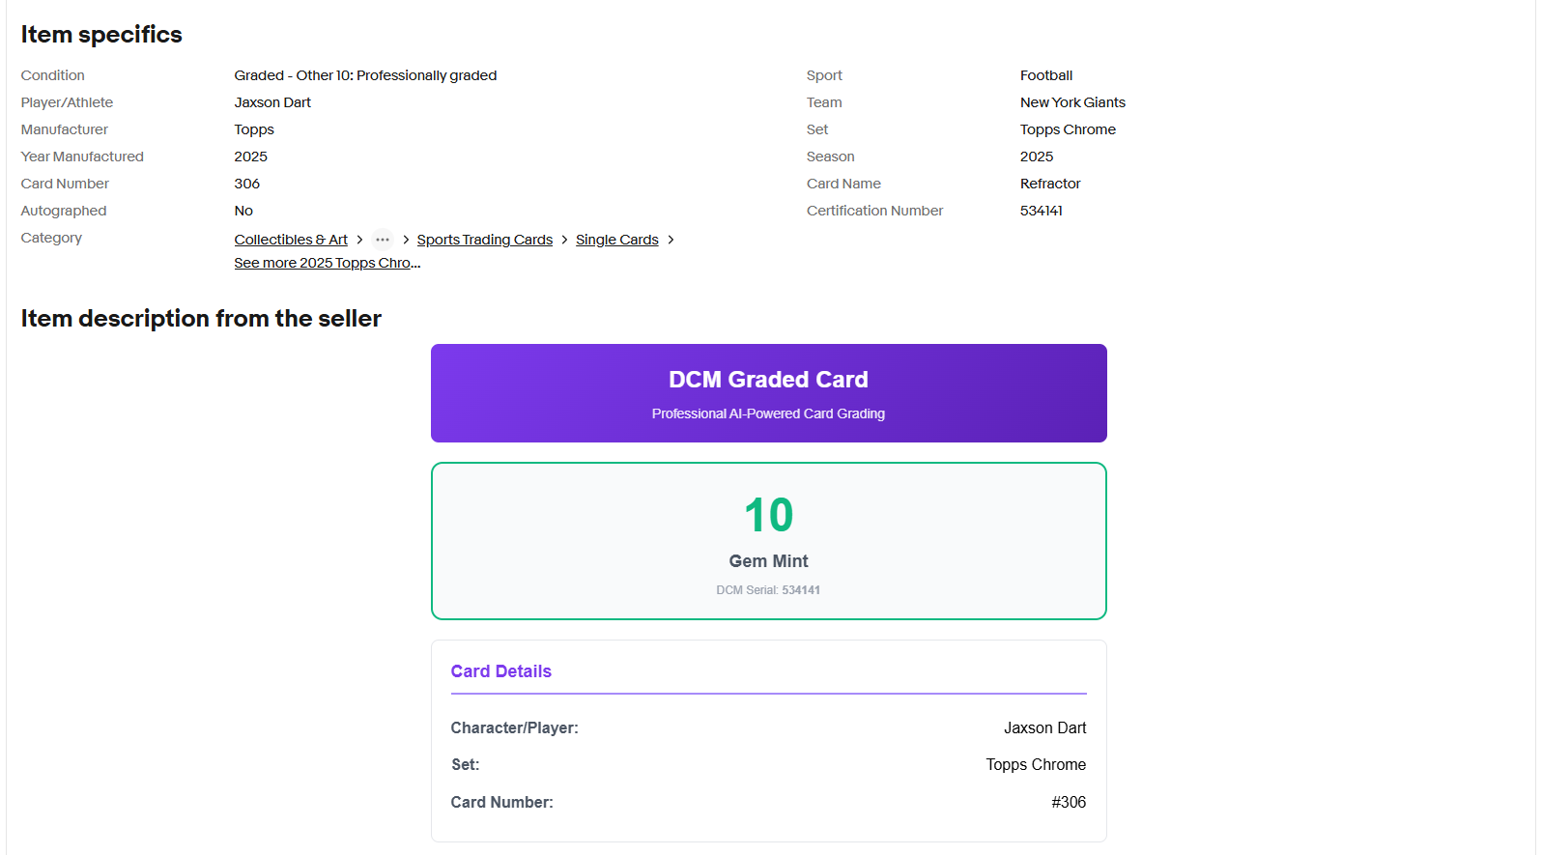This screenshot has width=1542, height=855.
Task: Click the Category label
Action: [x=51, y=238]
